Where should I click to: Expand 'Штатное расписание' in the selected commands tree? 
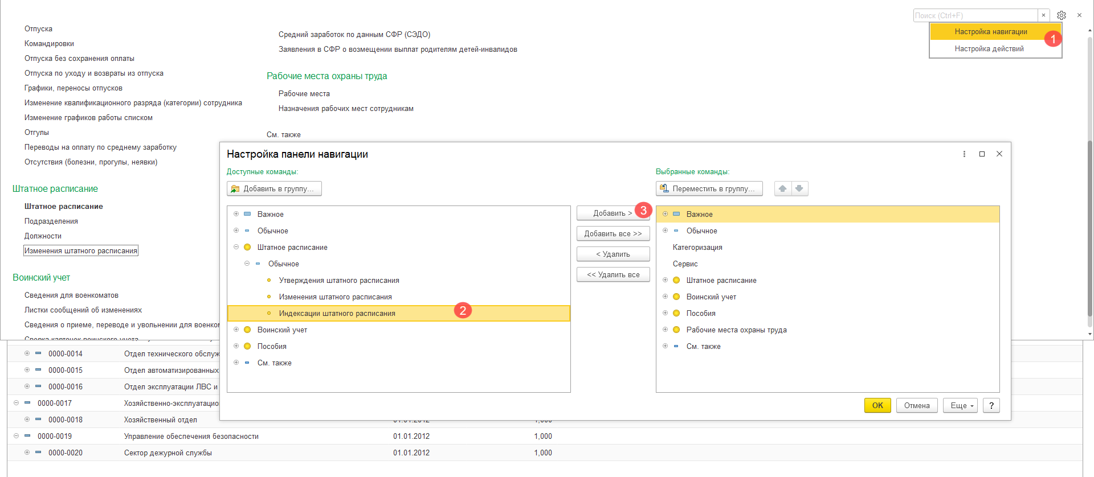(665, 280)
